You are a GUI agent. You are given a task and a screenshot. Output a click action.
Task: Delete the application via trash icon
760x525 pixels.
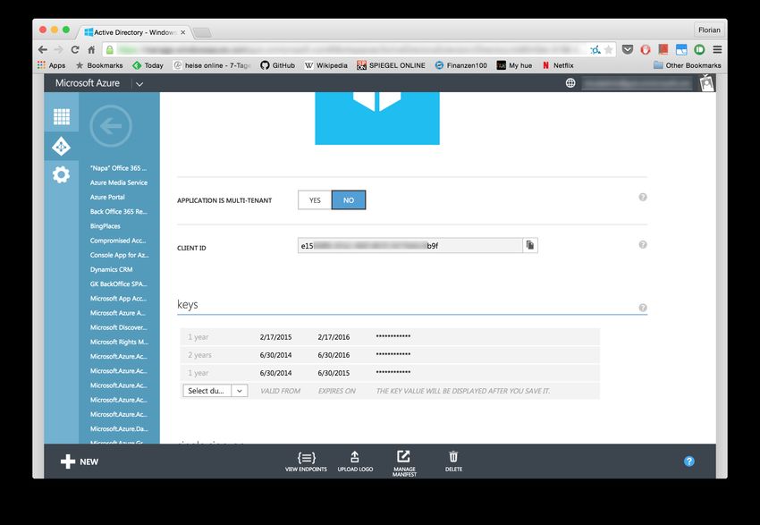coord(453,461)
